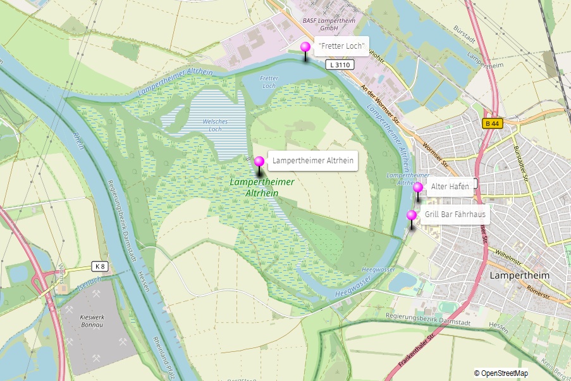Click the Fretter Loch water label
This screenshot has height=381, width=571.
[x=269, y=82]
